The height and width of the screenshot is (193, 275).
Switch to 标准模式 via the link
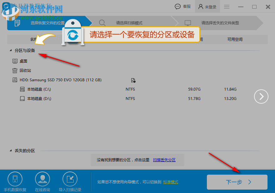point(170,182)
